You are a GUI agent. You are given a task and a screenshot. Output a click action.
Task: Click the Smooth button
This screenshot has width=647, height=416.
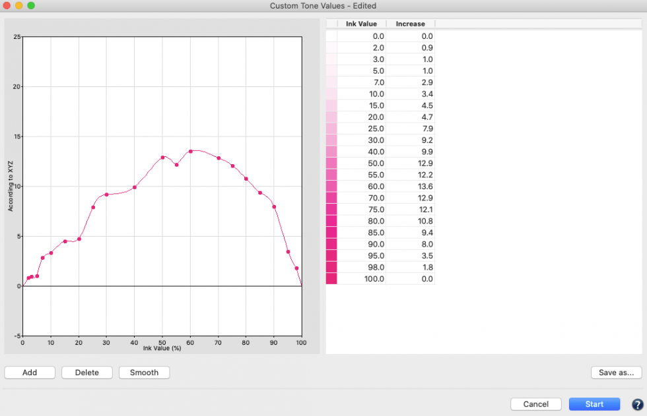click(144, 372)
